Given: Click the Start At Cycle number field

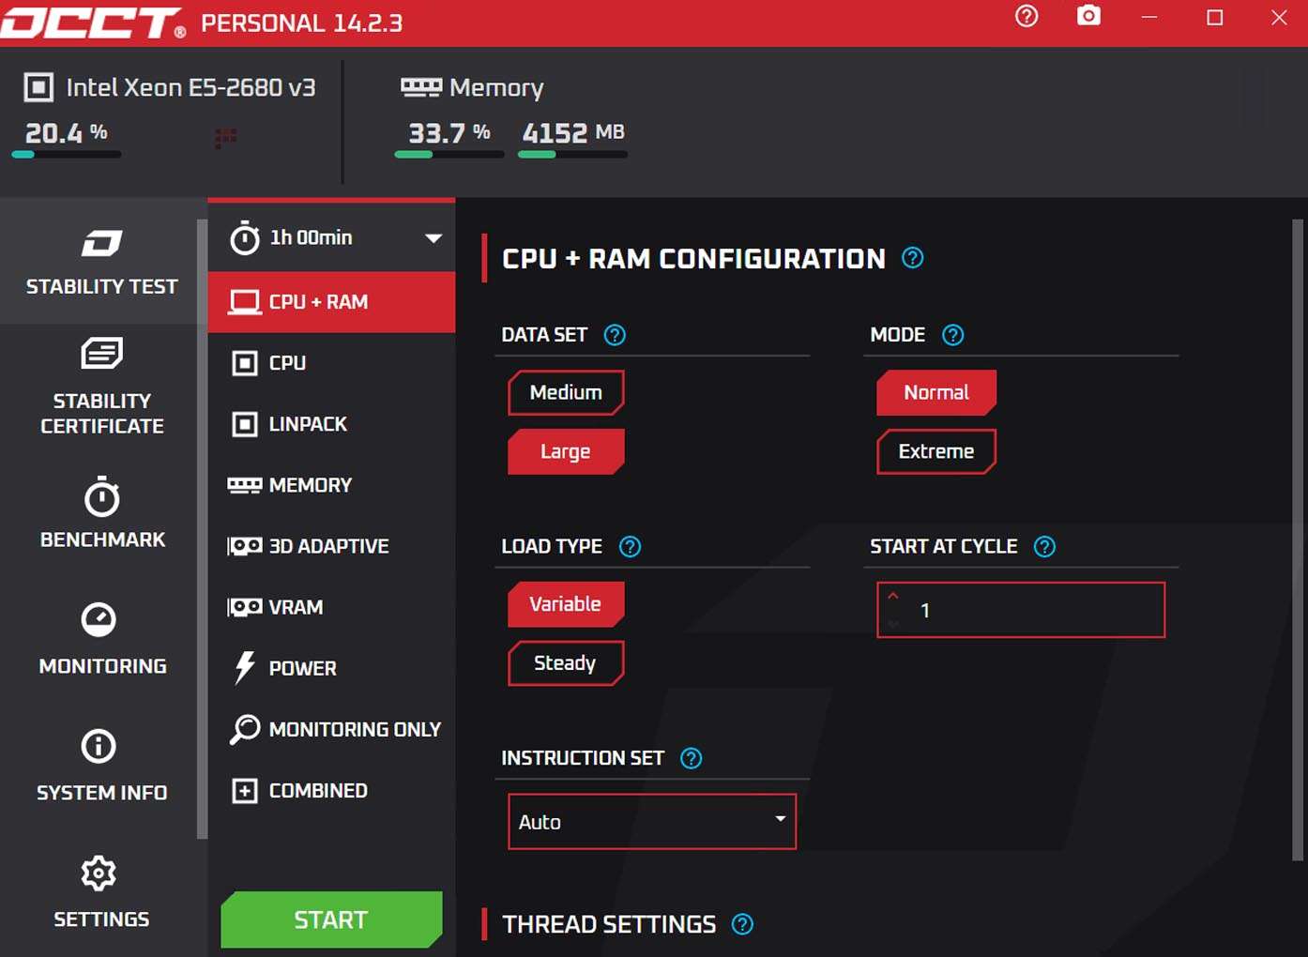Looking at the screenshot, I should (x=1032, y=611).
